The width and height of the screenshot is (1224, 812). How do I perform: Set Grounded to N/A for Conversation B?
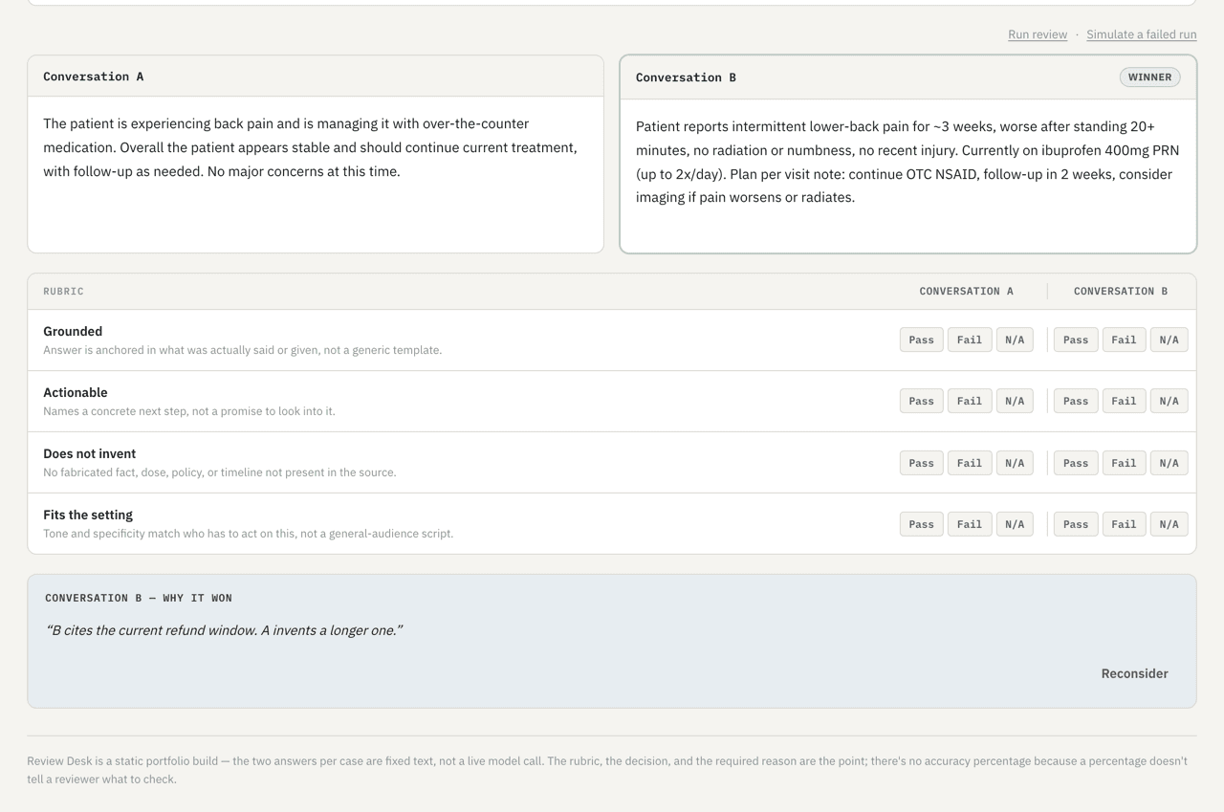pos(1169,340)
